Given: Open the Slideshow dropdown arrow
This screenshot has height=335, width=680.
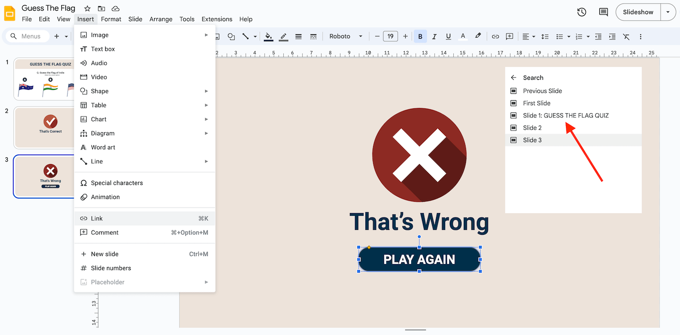Looking at the screenshot, I should (x=668, y=12).
